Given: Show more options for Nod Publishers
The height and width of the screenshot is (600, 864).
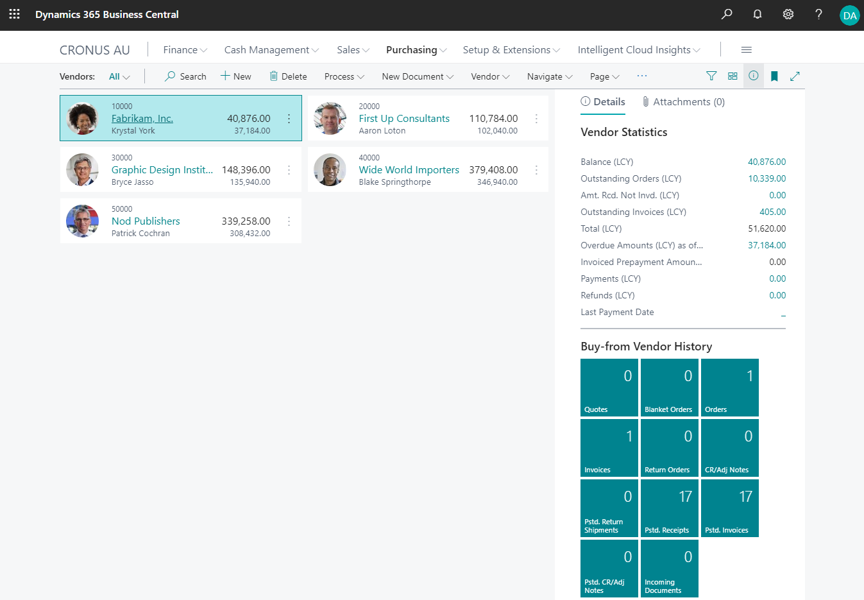Looking at the screenshot, I should pyautogui.click(x=289, y=221).
